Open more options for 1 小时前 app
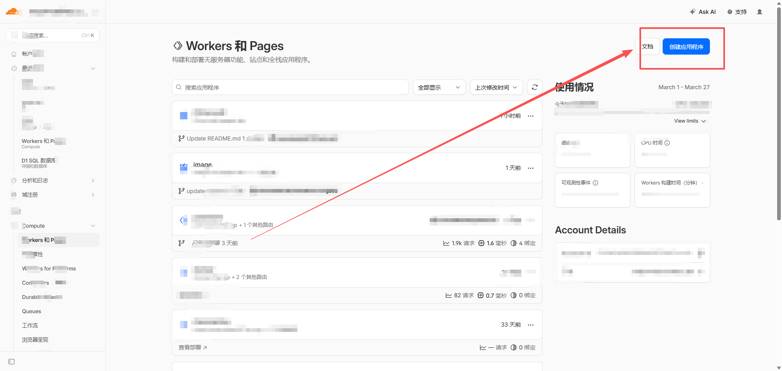The width and height of the screenshot is (782, 371). point(531,116)
